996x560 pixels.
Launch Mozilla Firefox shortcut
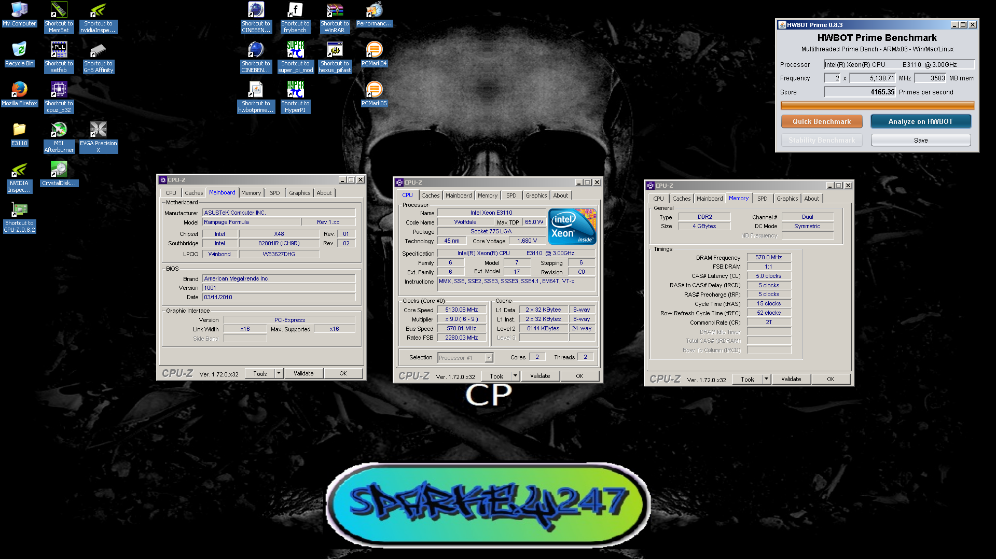[x=19, y=94]
